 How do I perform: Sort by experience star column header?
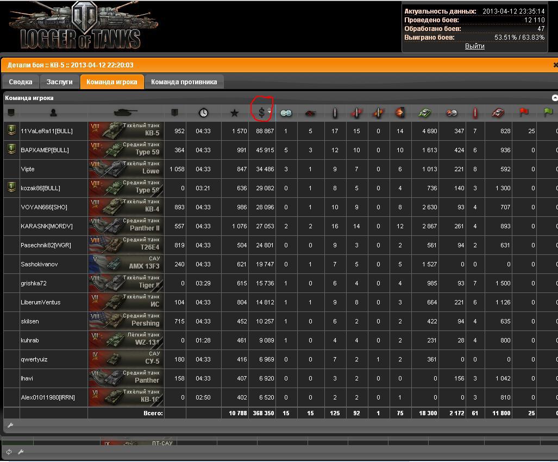[x=234, y=113]
